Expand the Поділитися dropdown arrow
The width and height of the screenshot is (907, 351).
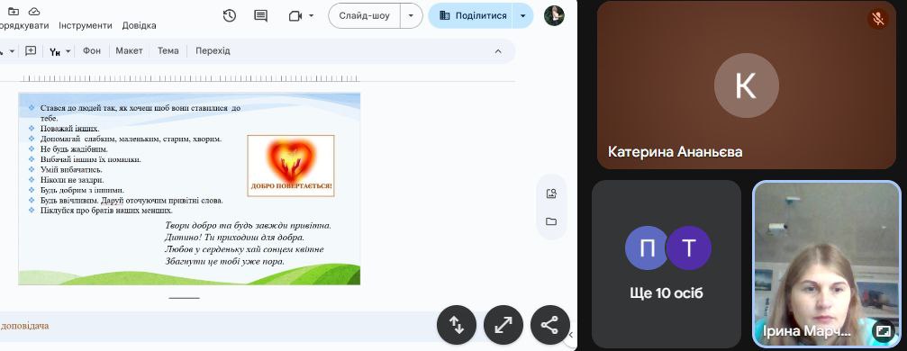(523, 15)
